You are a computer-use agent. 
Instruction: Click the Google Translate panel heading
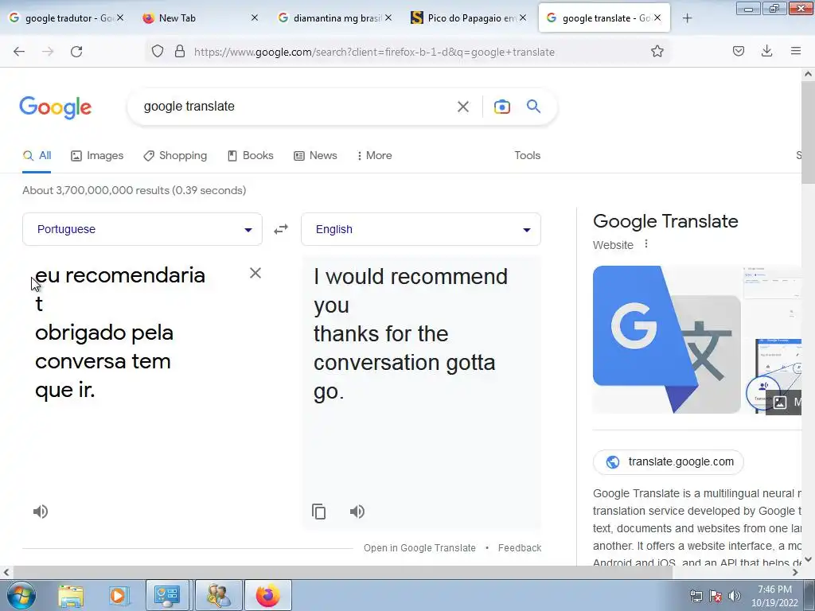click(665, 221)
